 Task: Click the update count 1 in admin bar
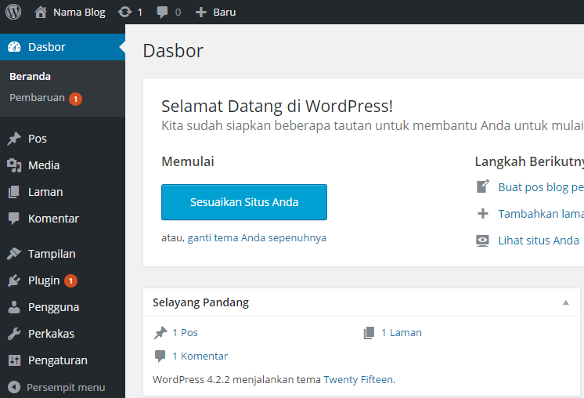(139, 13)
